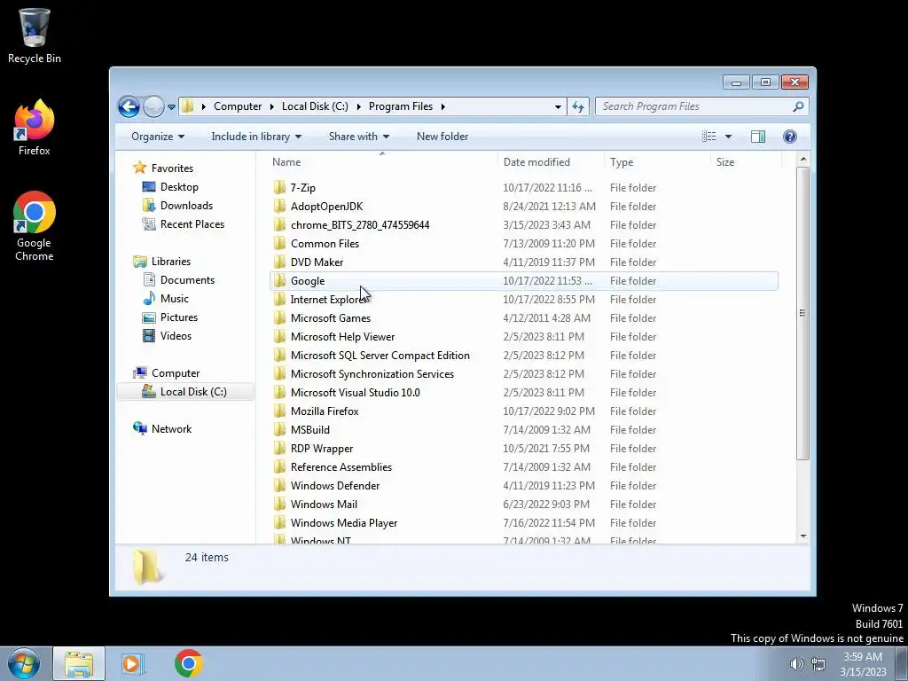Open the Organize menu
This screenshot has height=681, width=908.
coord(158,137)
